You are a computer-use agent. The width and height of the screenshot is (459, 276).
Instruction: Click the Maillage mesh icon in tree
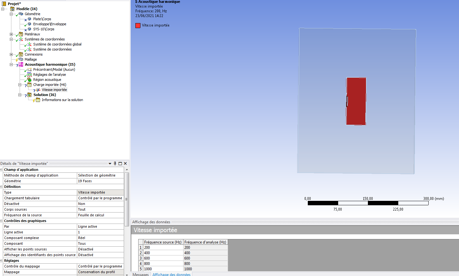pyautogui.click(x=21, y=59)
